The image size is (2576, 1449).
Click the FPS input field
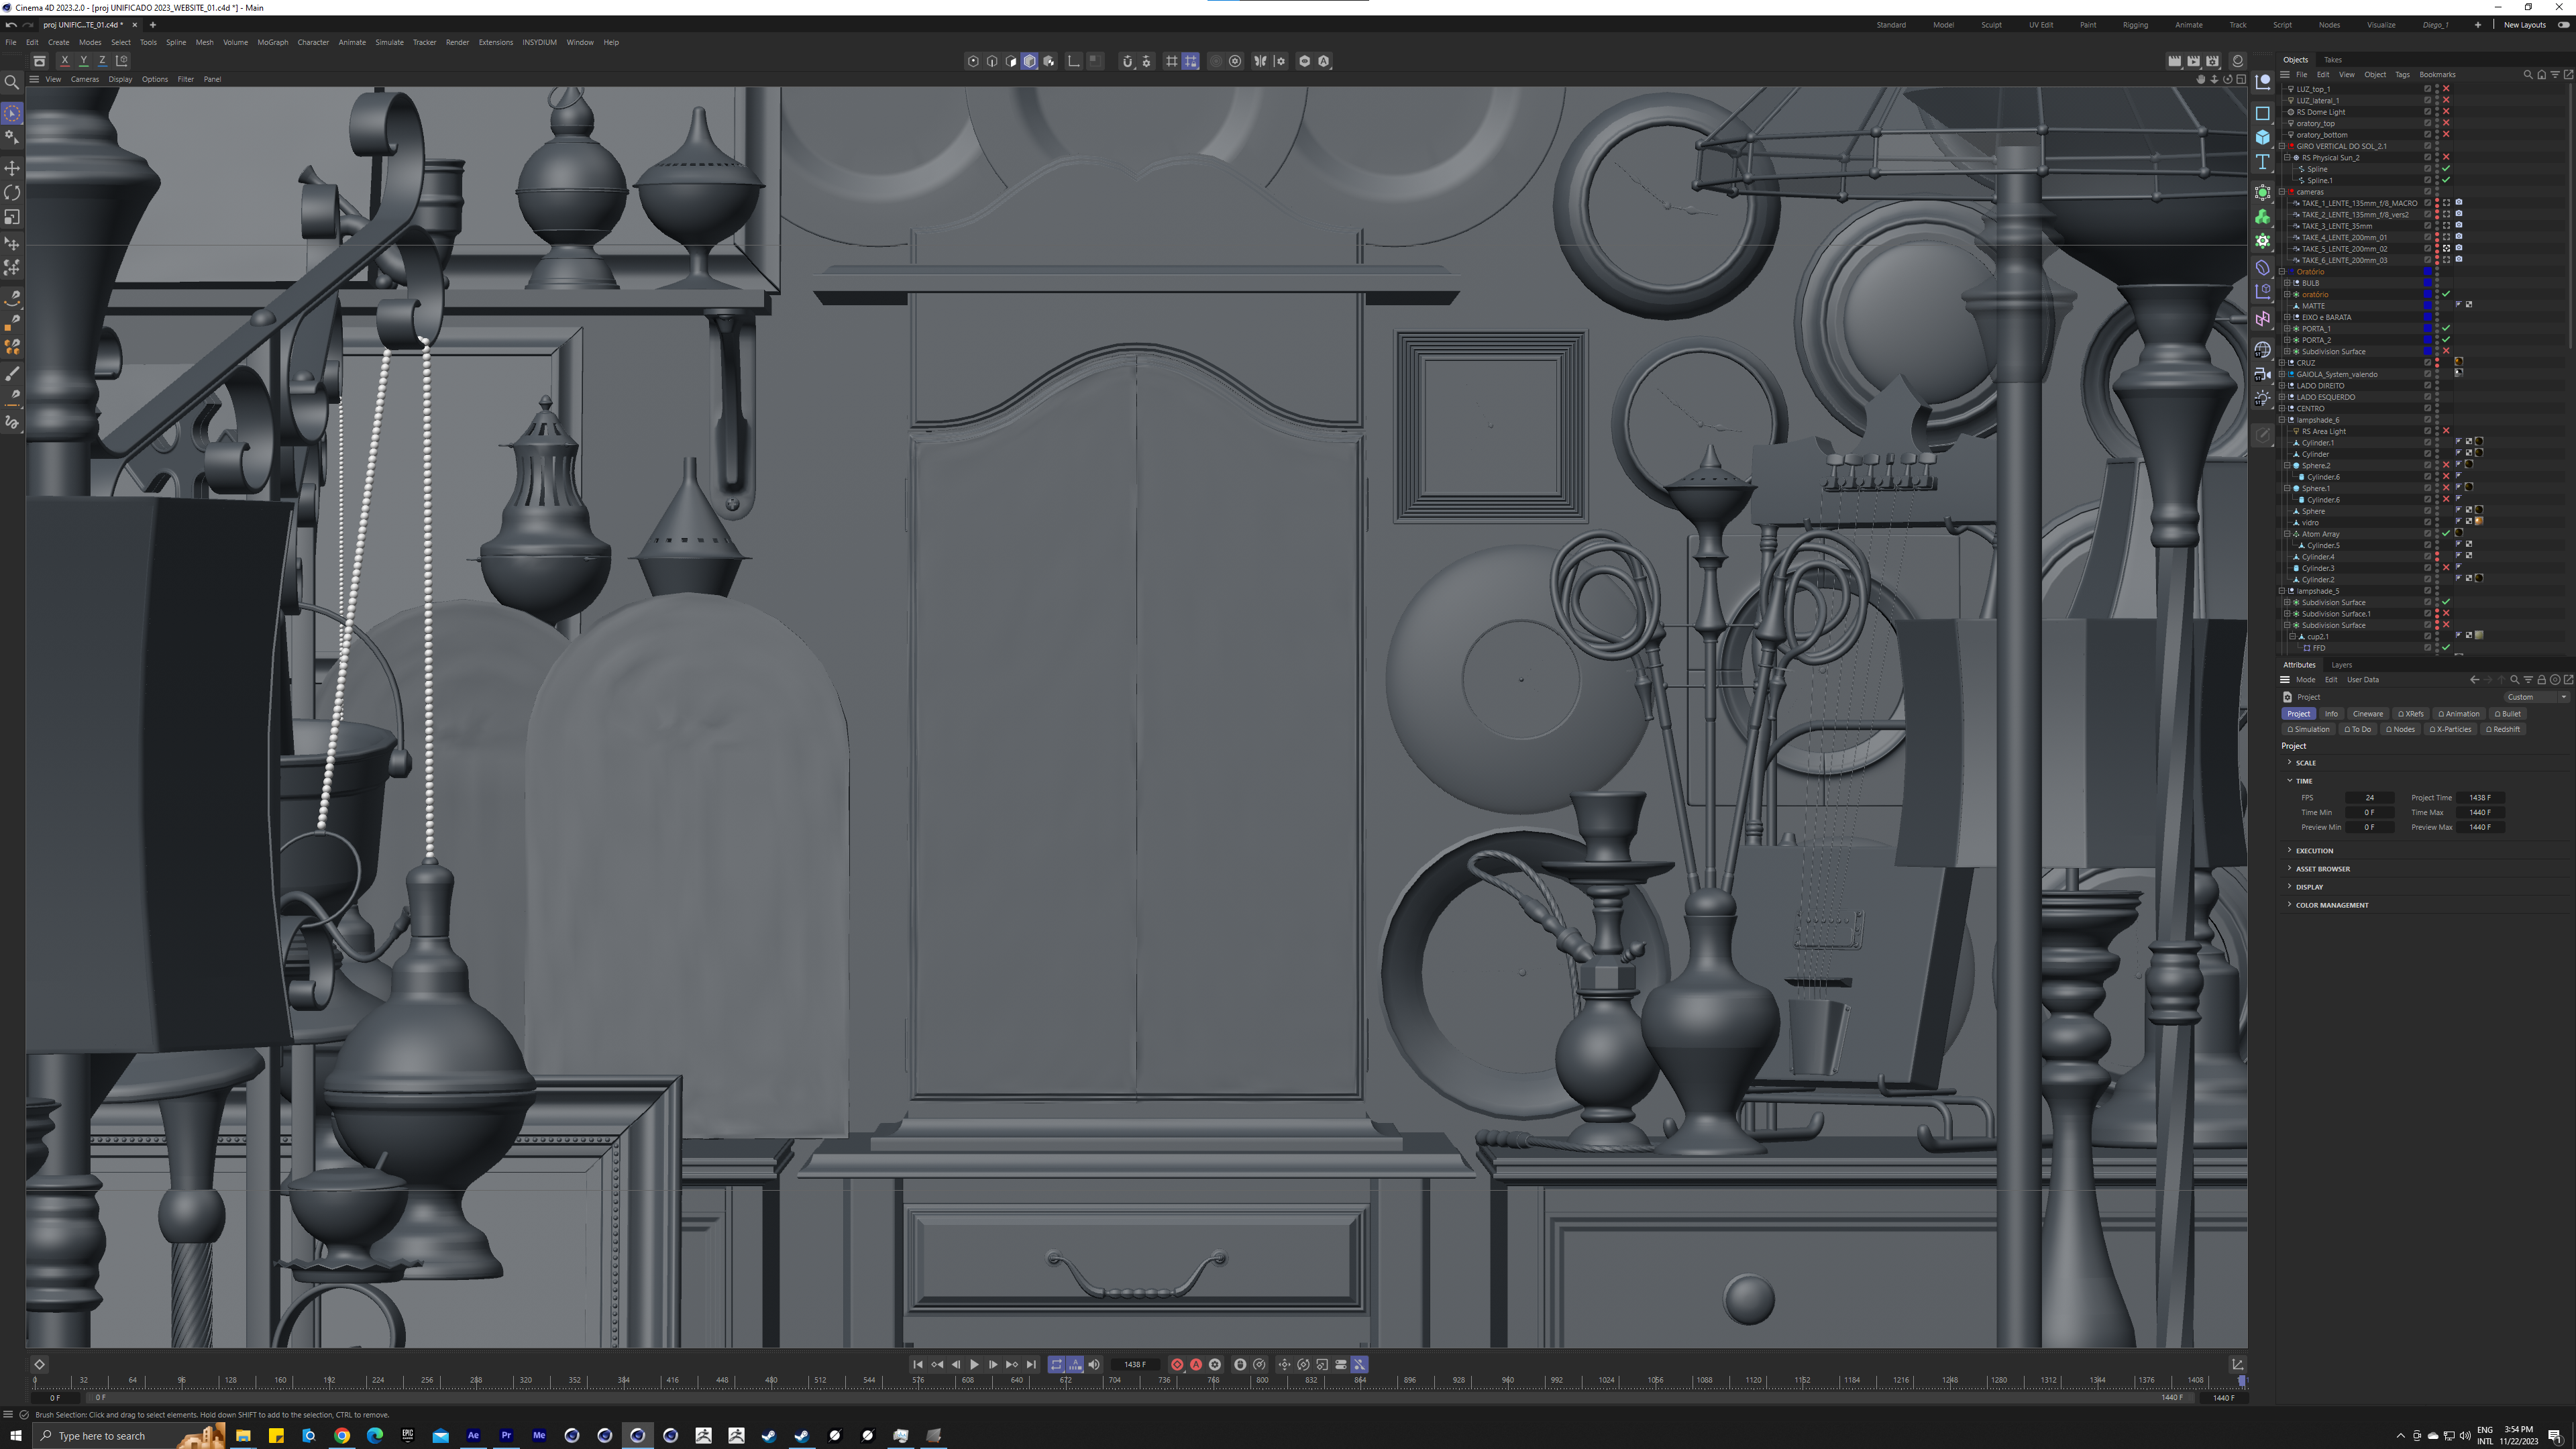click(x=2369, y=798)
